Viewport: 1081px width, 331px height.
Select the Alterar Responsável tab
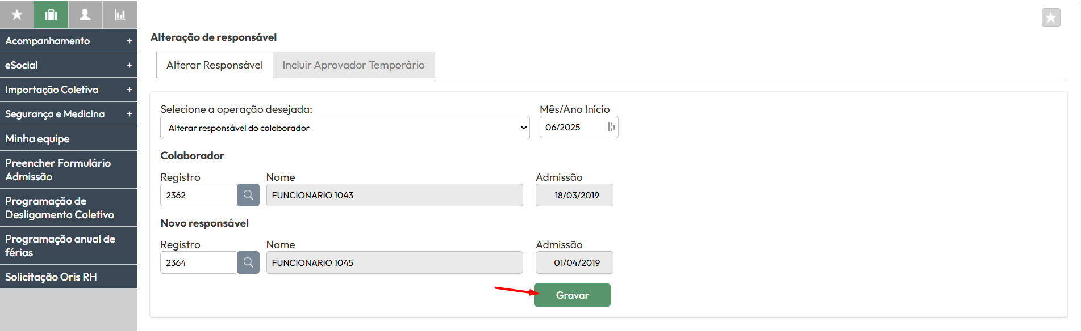point(215,65)
